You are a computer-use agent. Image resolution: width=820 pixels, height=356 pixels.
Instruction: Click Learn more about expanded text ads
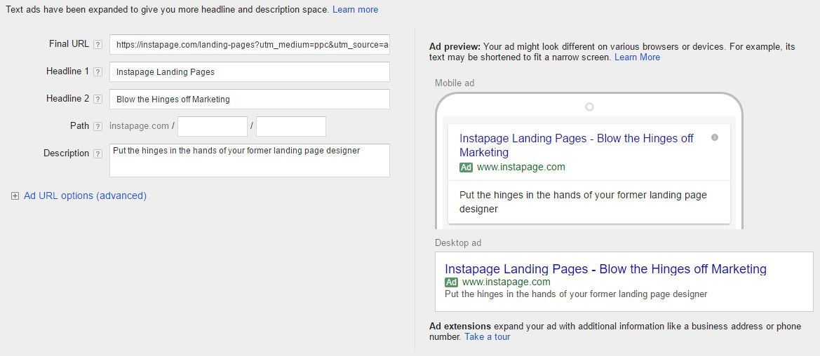pos(355,10)
